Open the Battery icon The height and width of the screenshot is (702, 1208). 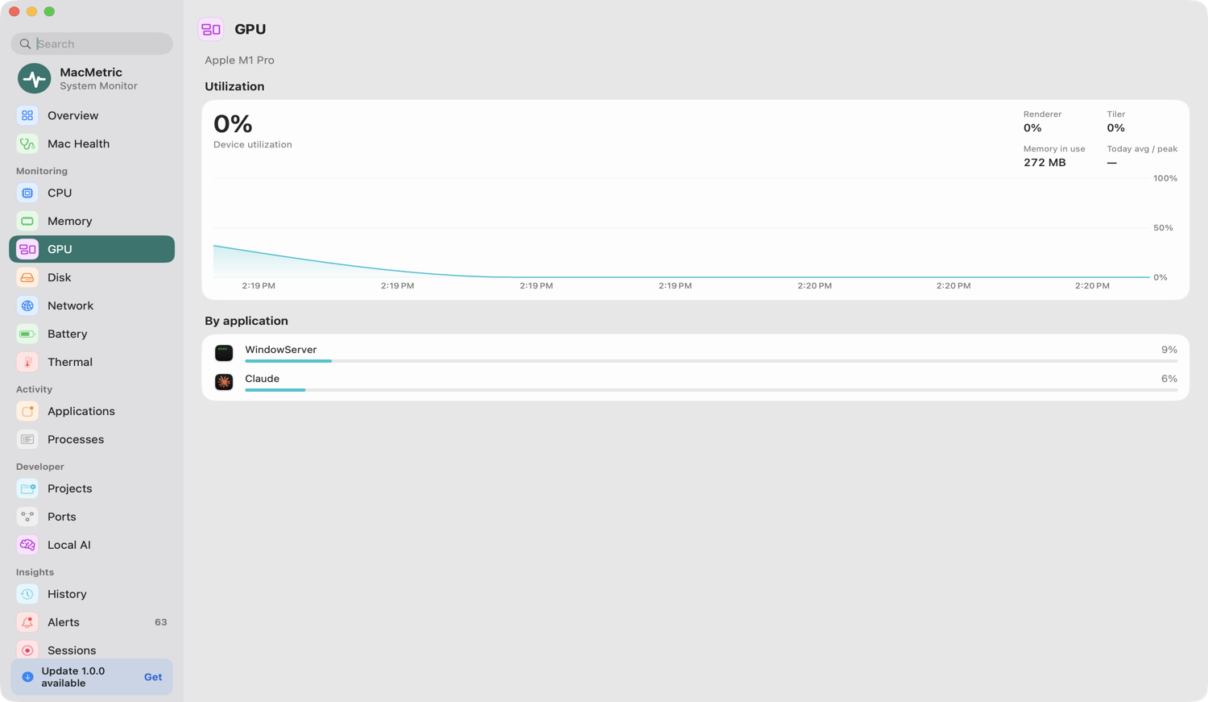pyautogui.click(x=27, y=334)
